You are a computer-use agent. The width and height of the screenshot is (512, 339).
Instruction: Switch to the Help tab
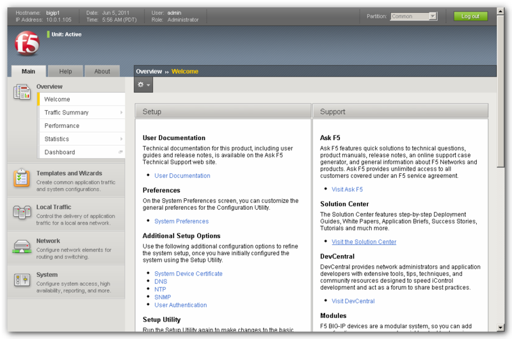click(x=65, y=71)
